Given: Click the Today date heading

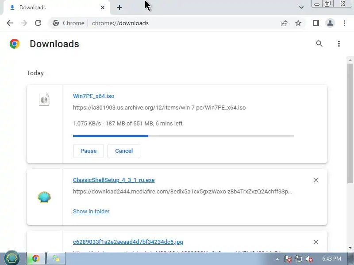Looking at the screenshot, I should (35, 73).
